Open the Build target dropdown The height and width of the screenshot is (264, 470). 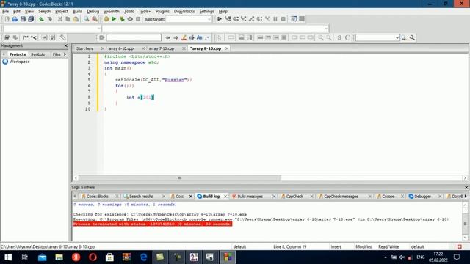(209, 19)
